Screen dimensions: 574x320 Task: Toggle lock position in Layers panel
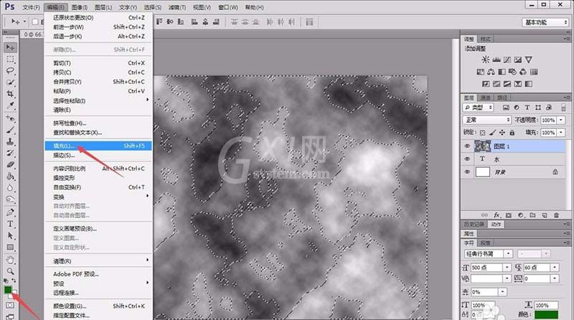(502, 133)
